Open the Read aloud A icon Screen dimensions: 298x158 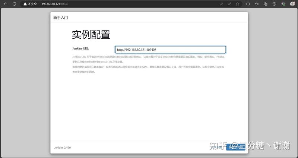coord(229,4)
